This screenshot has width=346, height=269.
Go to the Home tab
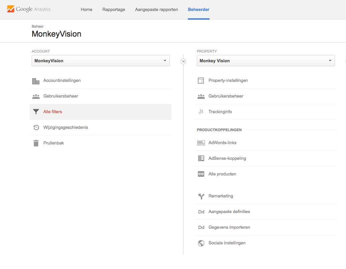pyautogui.click(x=86, y=9)
